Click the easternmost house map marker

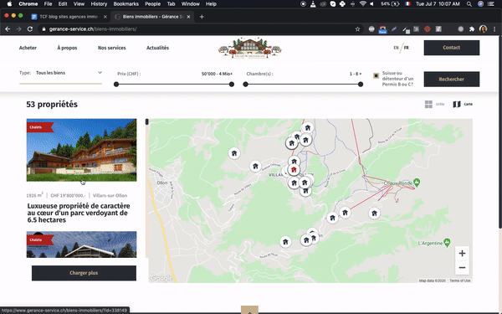click(374, 214)
